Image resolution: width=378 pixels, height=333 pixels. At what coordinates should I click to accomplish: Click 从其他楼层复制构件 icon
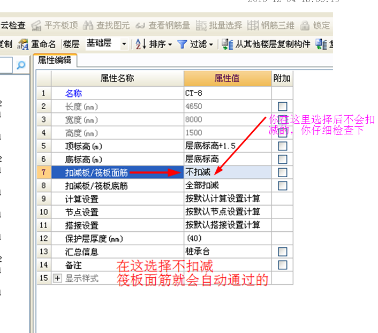(x=228, y=44)
